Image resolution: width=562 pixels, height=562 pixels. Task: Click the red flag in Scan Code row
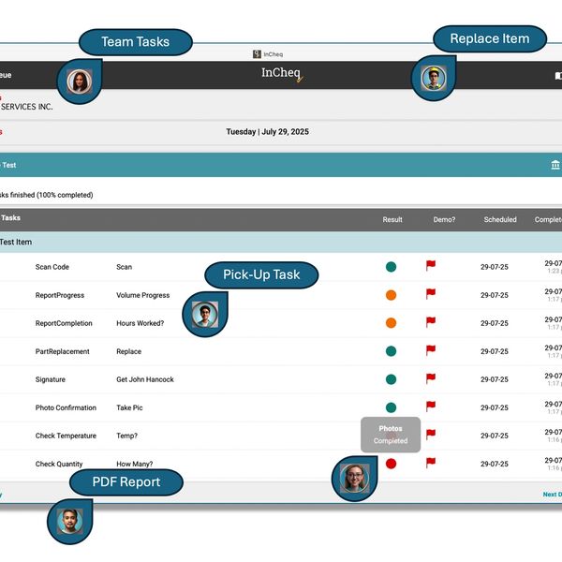431,266
